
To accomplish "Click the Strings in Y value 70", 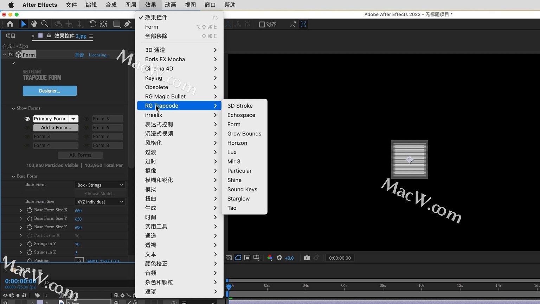I will pyautogui.click(x=77, y=244).
